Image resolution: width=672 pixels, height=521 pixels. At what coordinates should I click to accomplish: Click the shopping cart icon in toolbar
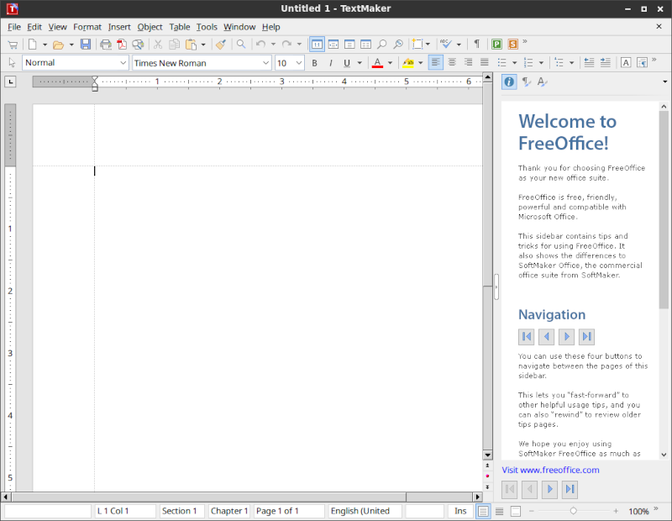pos(13,45)
